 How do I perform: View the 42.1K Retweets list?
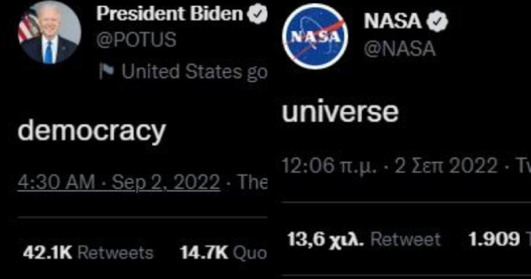pos(88,253)
